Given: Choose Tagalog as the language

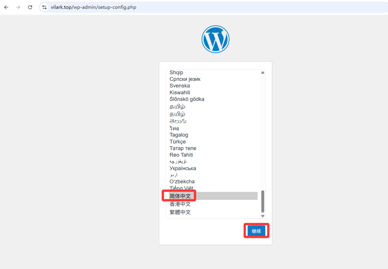Looking at the screenshot, I should [178, 134].
